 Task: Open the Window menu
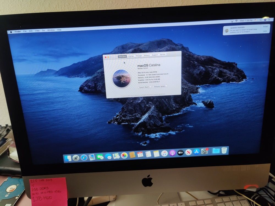click(x=51, y=30)
